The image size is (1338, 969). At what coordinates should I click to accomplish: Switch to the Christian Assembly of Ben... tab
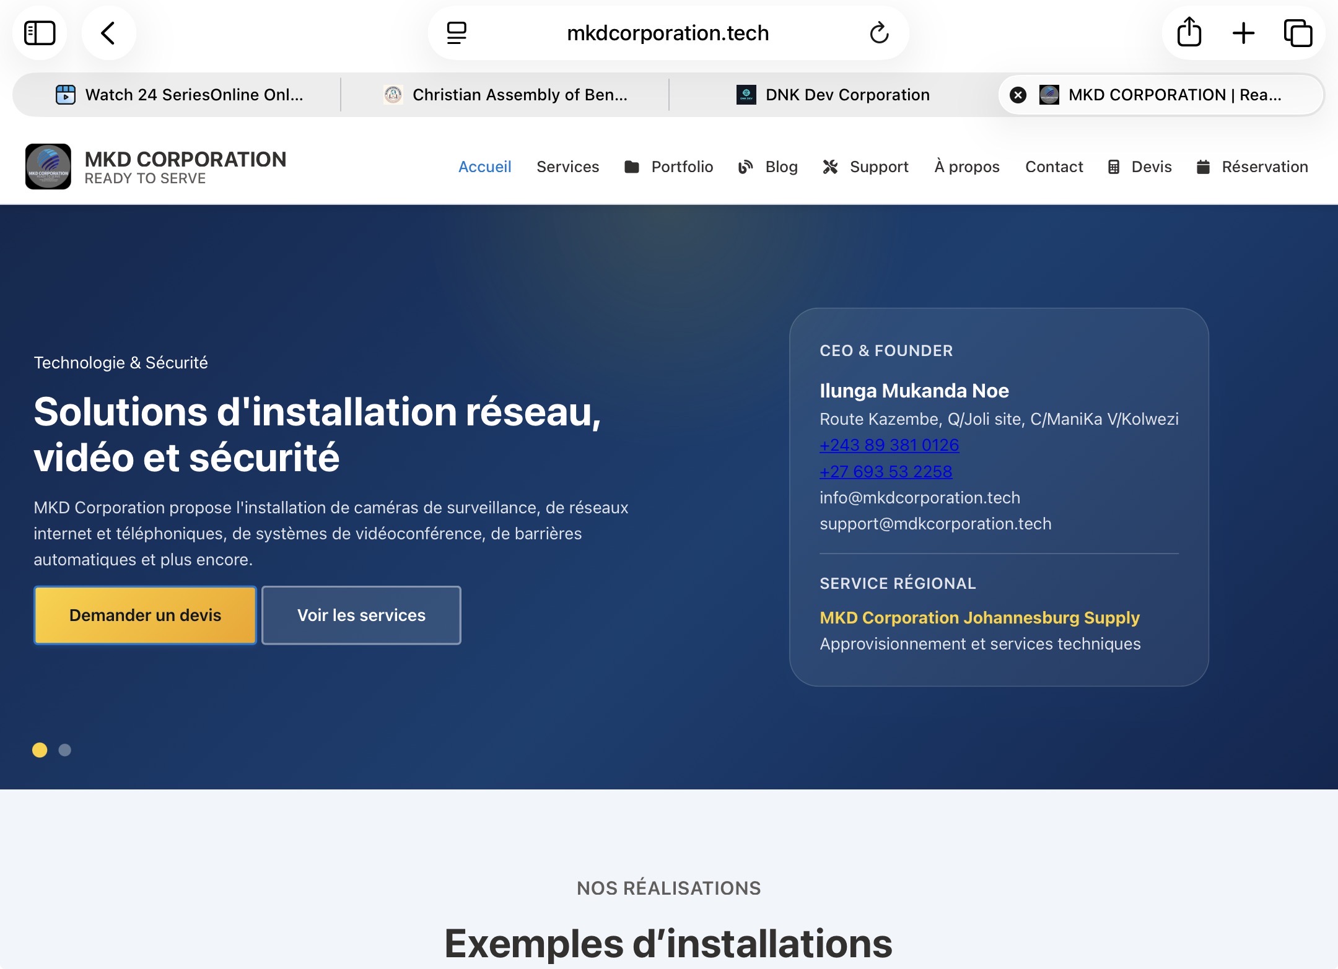pos(505,95)
